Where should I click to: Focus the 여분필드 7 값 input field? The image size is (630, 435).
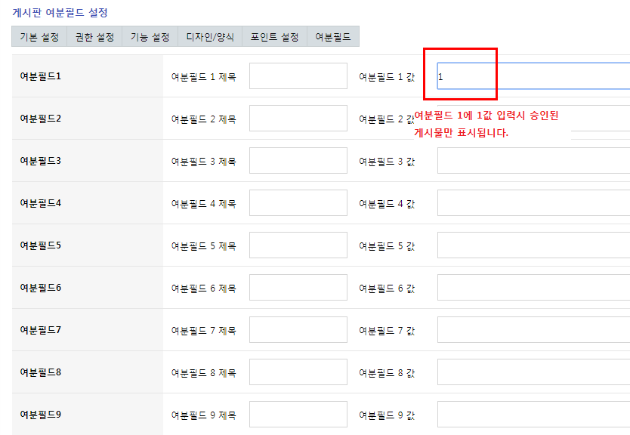[x=533, y=330]
